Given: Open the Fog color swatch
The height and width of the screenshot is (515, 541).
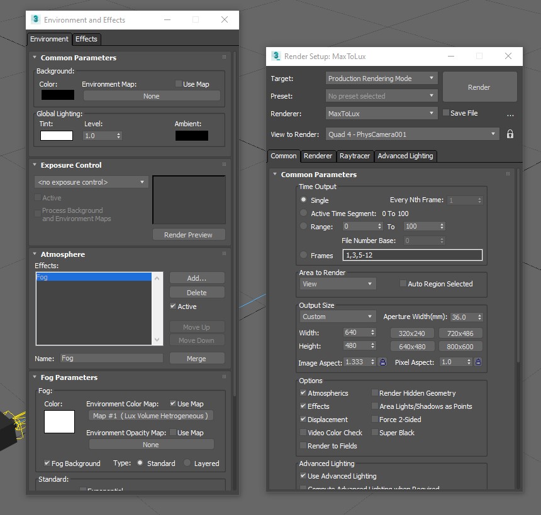Looking at the screenshot, I should click(59, 421).
